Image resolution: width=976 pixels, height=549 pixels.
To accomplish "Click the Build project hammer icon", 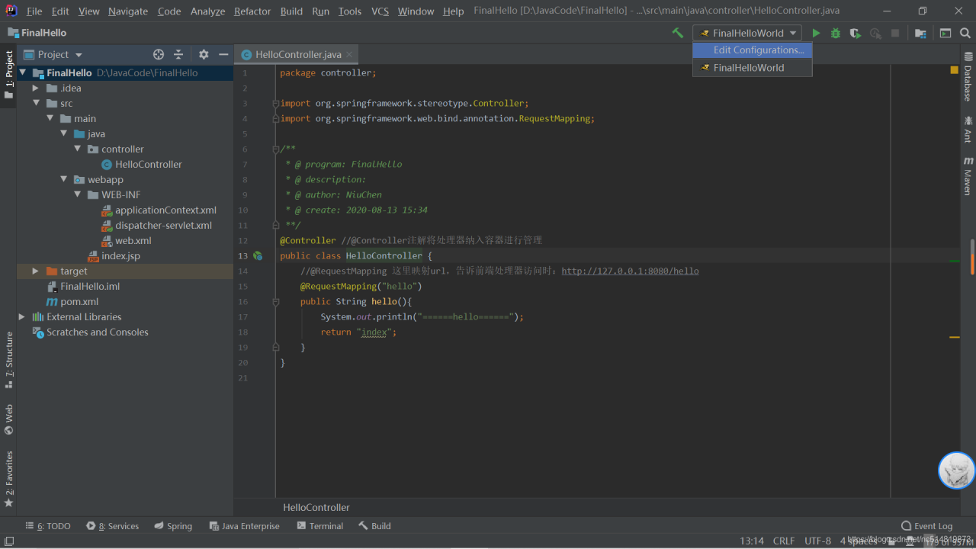I will [678, 33].
